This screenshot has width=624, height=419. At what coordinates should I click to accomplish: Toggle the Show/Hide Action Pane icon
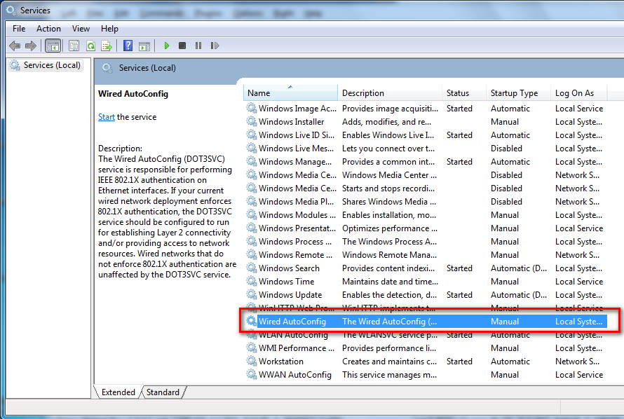point(144,46)
